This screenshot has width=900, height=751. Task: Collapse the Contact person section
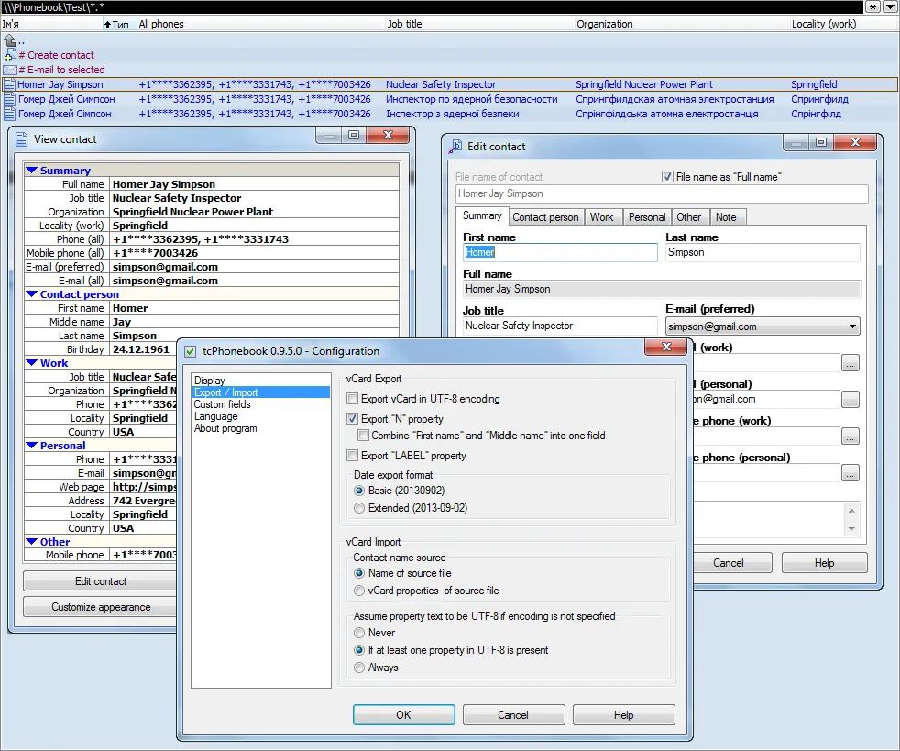click(31, 294)
